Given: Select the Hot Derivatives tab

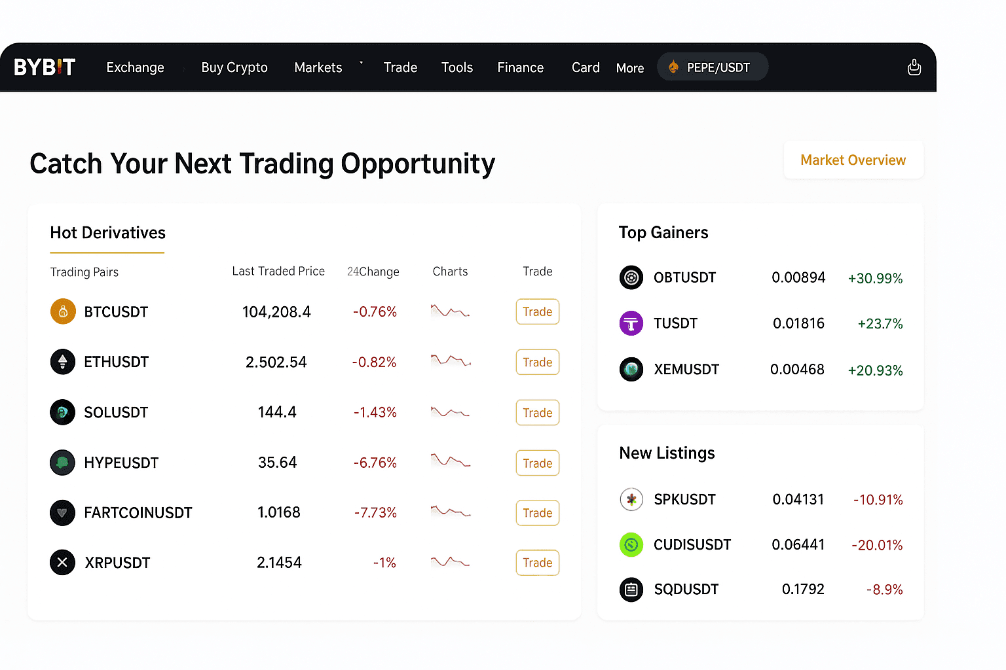Looking at the screenshot, I should (x=108, y=233).
